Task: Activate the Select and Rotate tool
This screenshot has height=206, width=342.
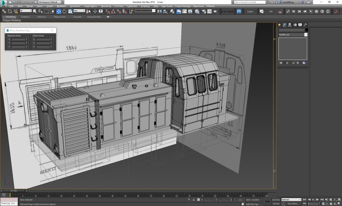Action: pyautogui.click(x=64, y=11)
